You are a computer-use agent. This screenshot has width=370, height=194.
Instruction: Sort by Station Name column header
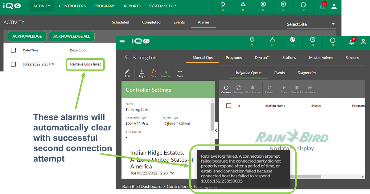[275, 106]
